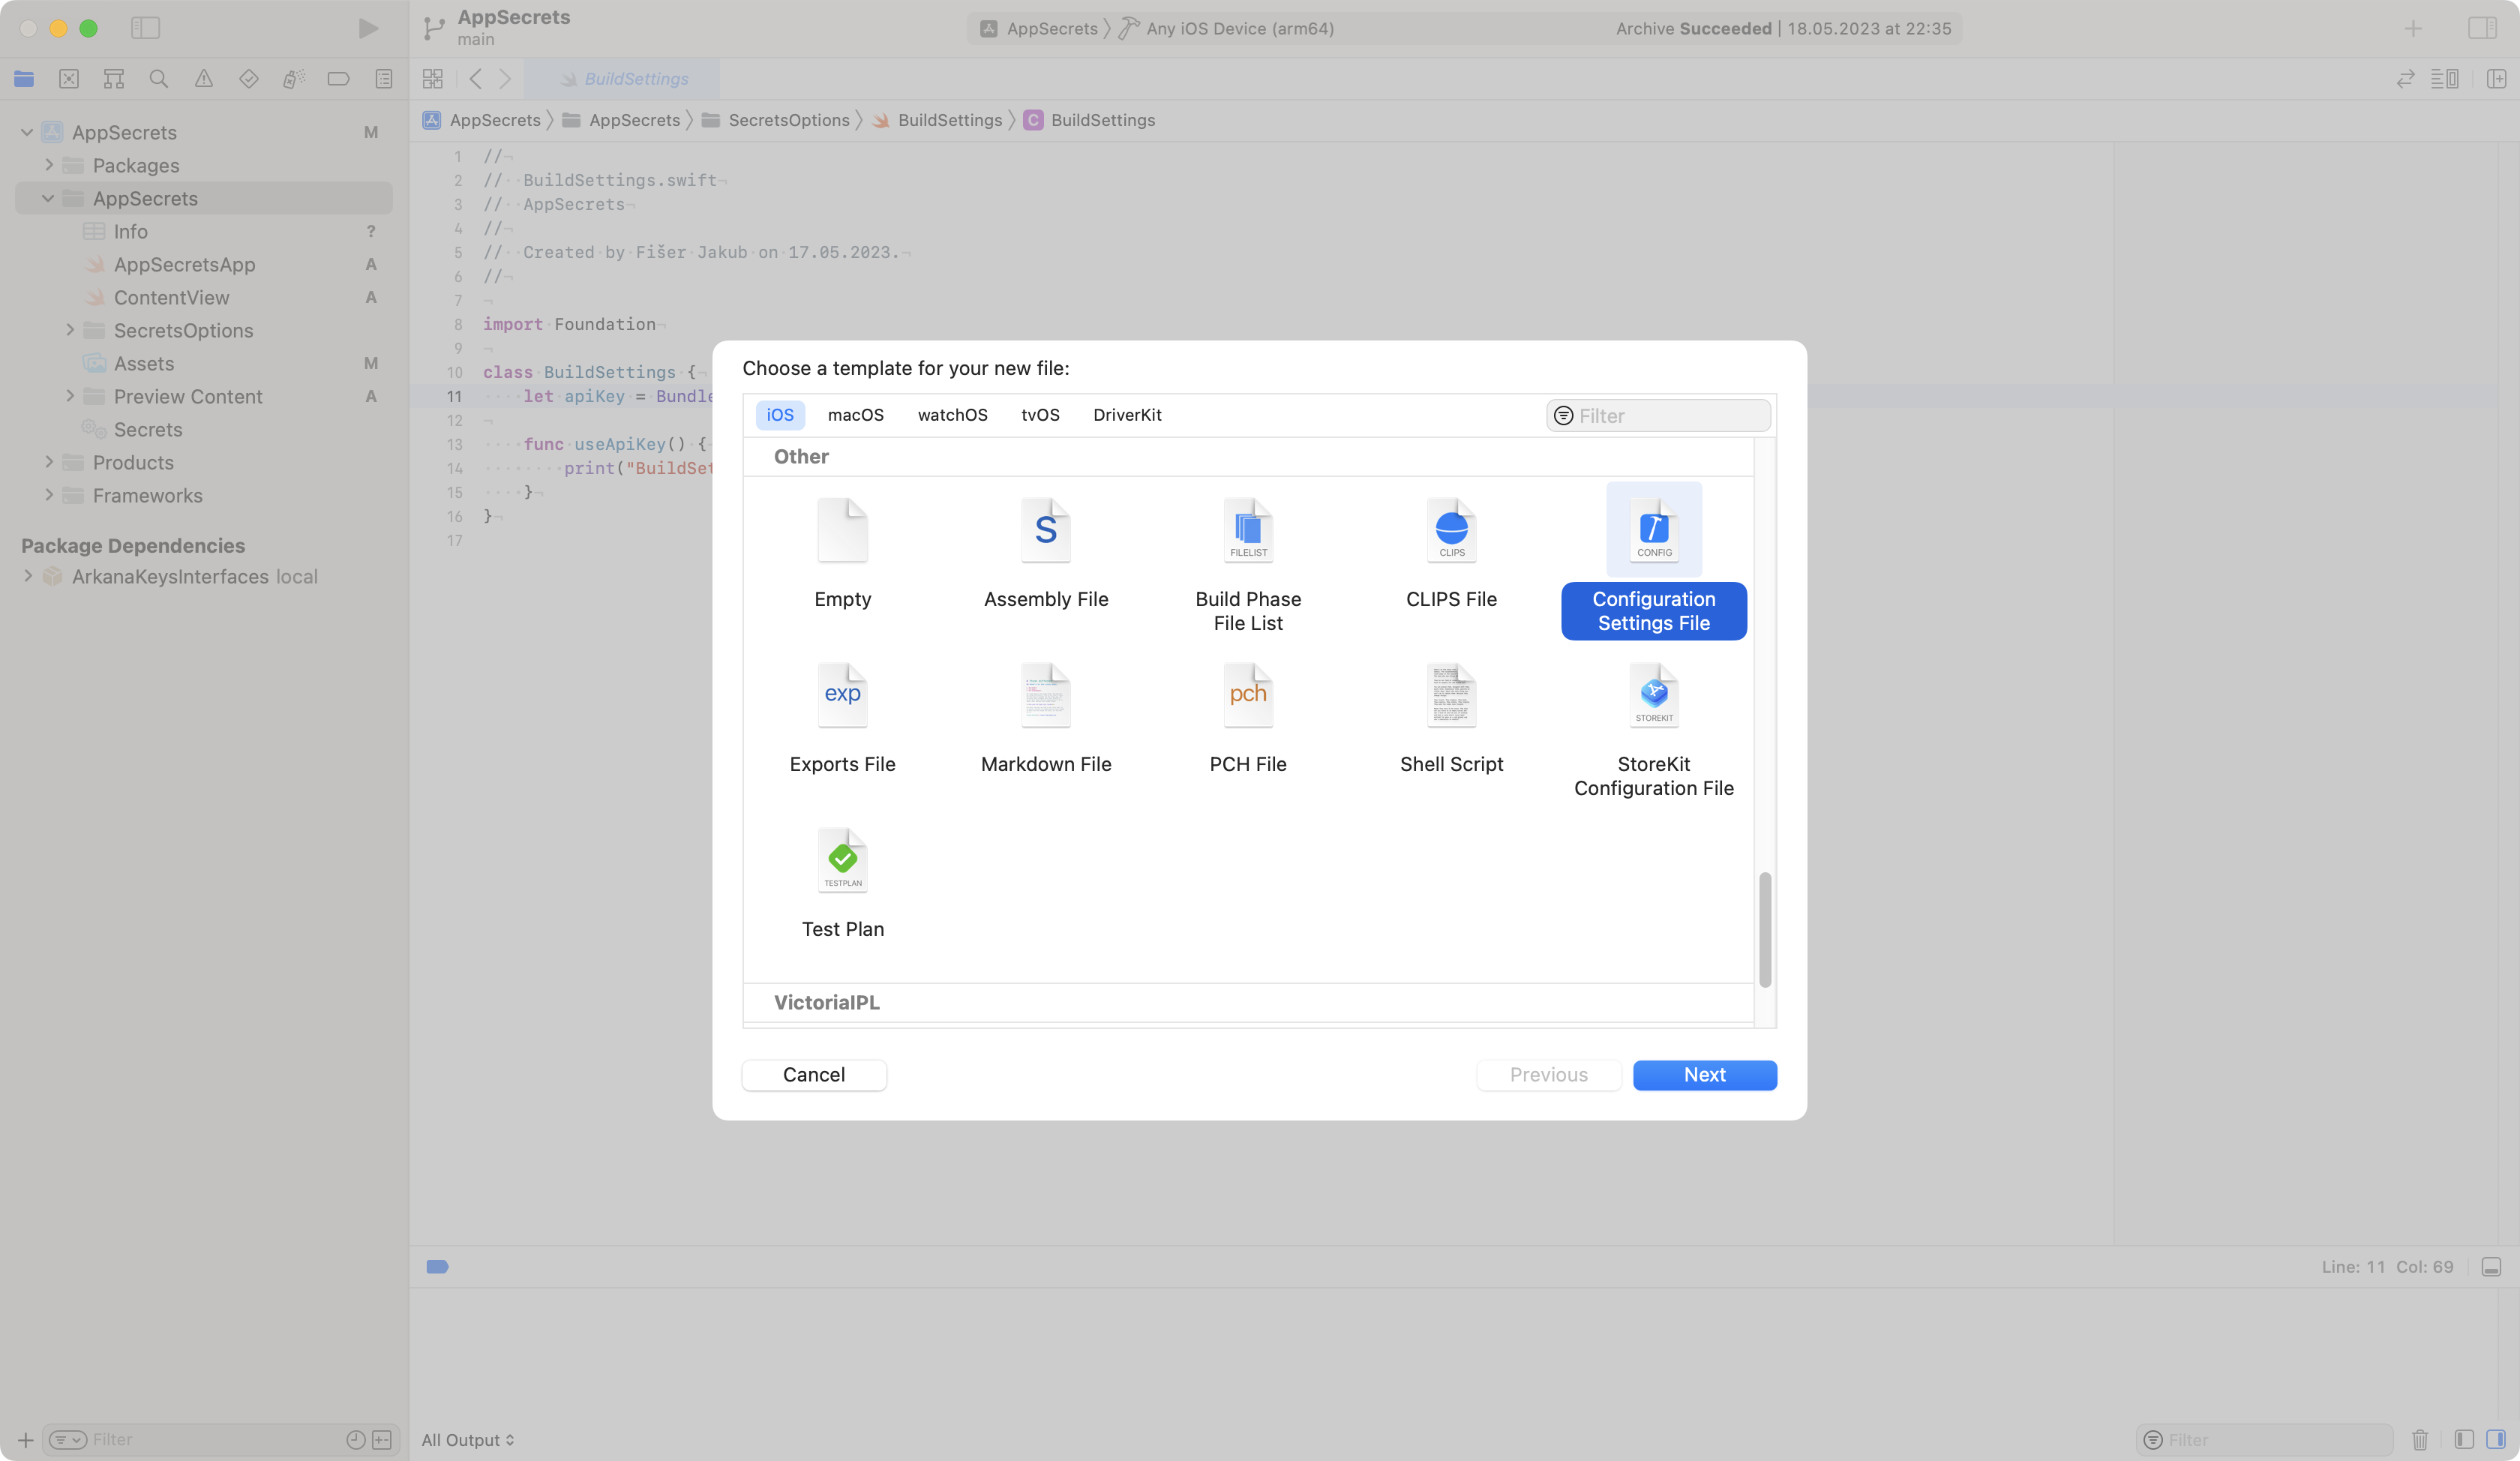
Task: Switch to the iOS platform tab
Action: (780, 415)
